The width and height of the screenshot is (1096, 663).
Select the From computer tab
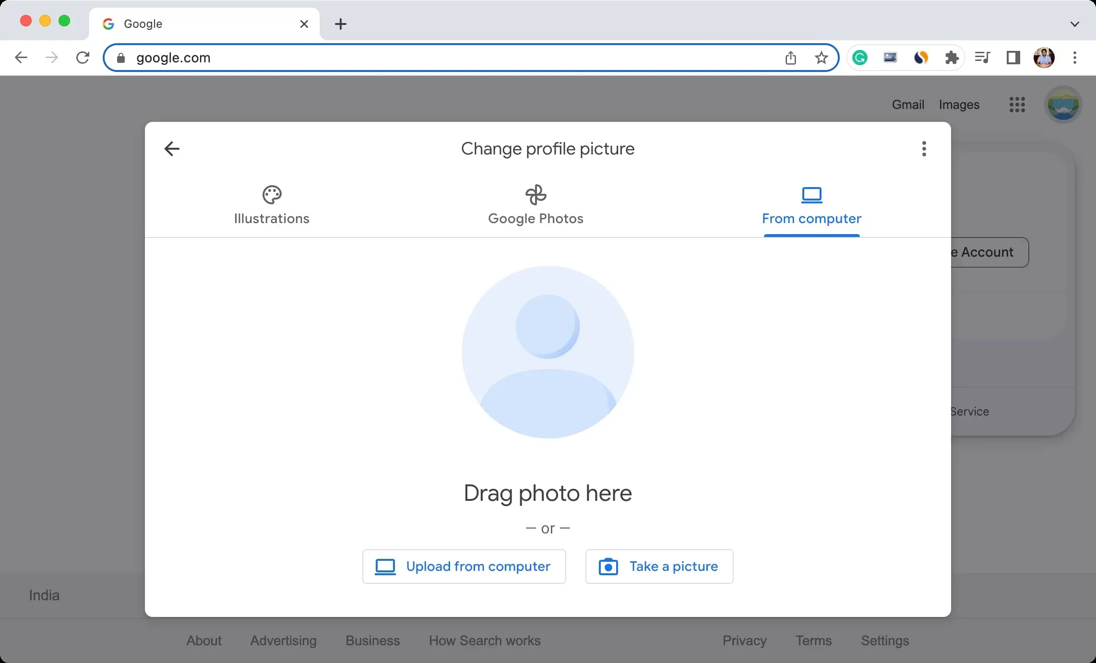coord(811,205)
